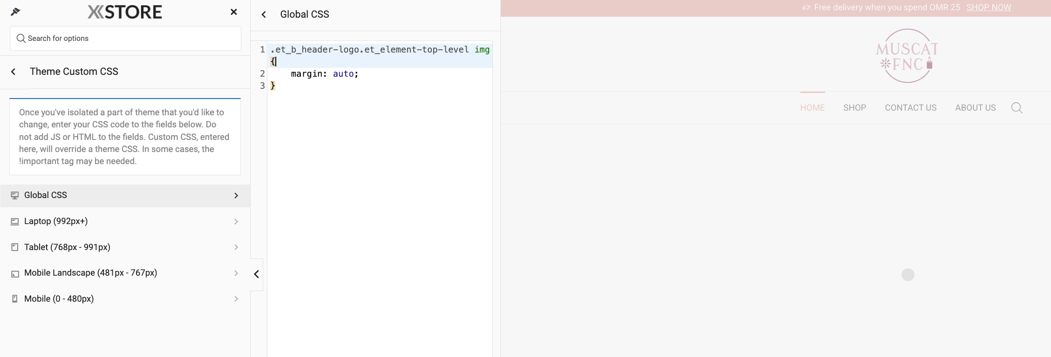
Task: Click the selector line in the CSS editor
Action: click(380, 55)
